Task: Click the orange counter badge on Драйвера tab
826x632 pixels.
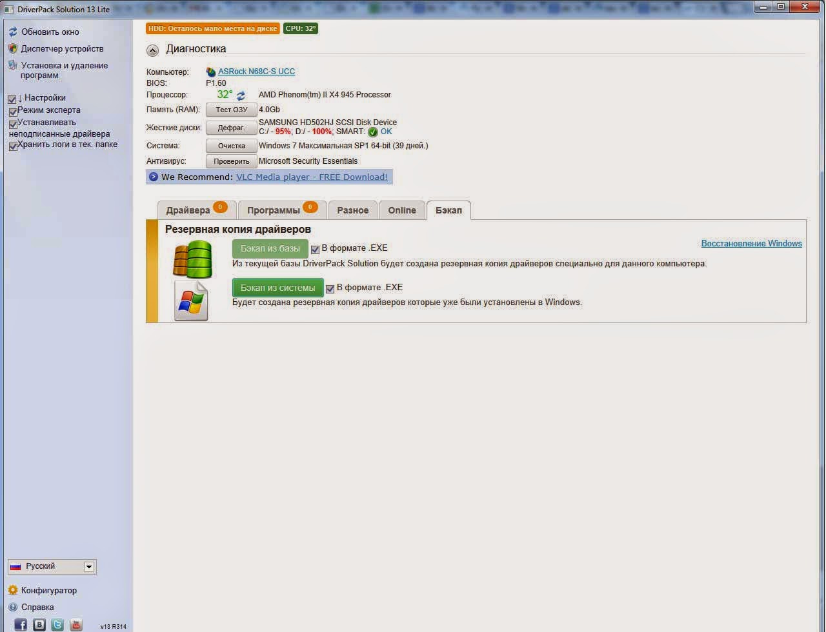Action: click(220, 207)
